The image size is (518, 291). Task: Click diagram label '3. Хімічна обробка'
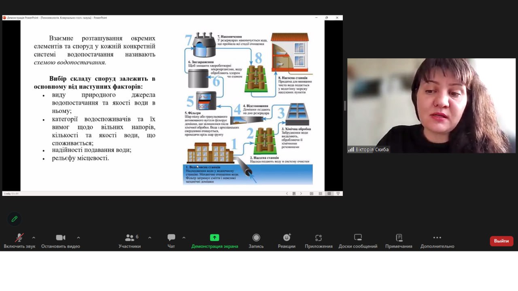[x=296, y=129]
